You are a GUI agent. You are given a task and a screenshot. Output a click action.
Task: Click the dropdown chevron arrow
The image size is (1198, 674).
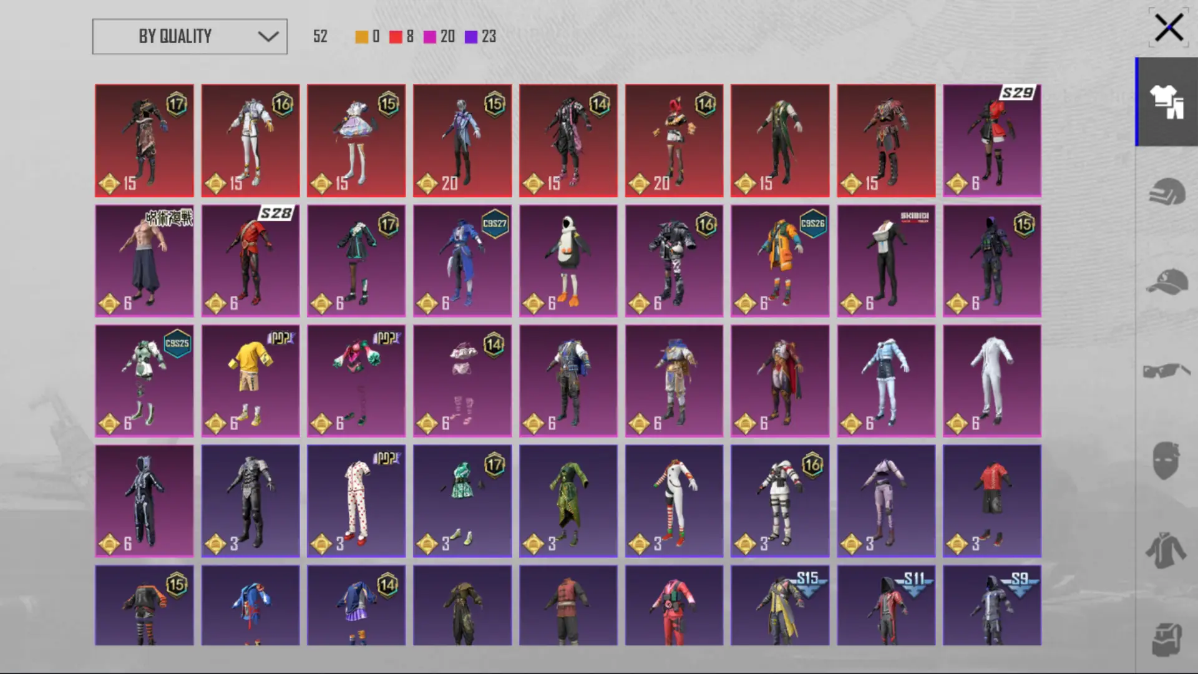(268, 36)
